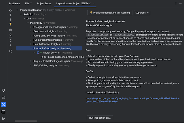The image size is (184, 123).
Task: Select the PhotosGetter.kt file entry
Action: [52, 53]
